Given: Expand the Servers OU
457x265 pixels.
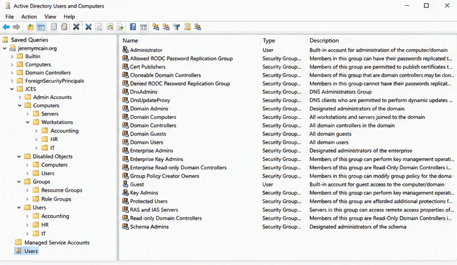Looking at the screenshot, I should pyautogui.click(x=27, y=114).
